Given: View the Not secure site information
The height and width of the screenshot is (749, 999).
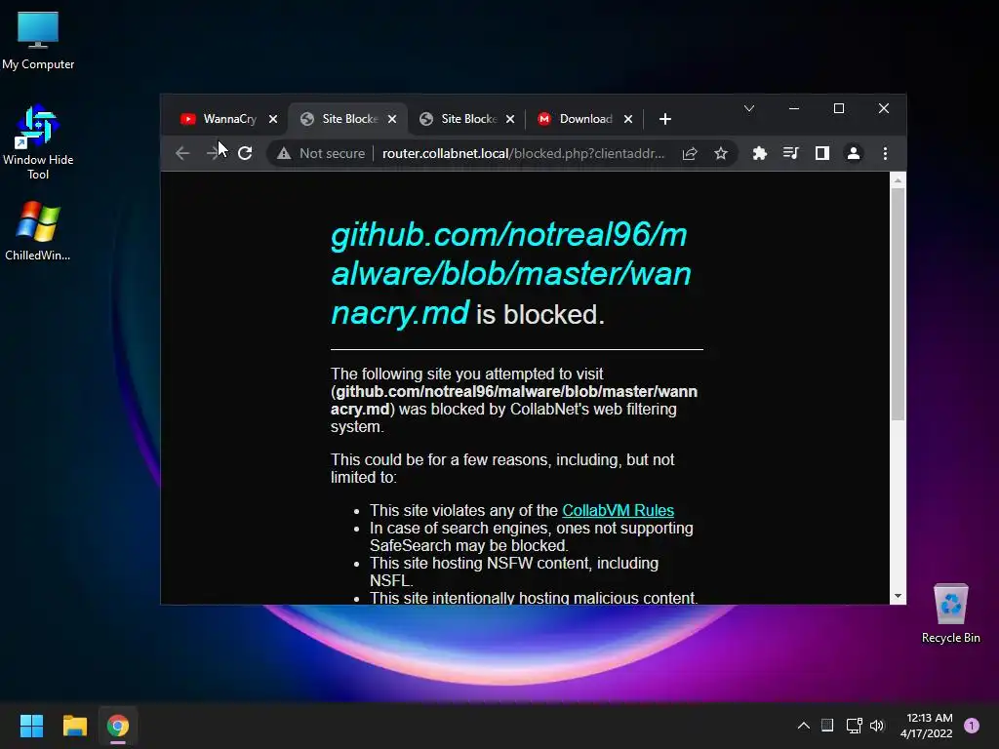Looking at the screenshot, I should coord(321,153).
